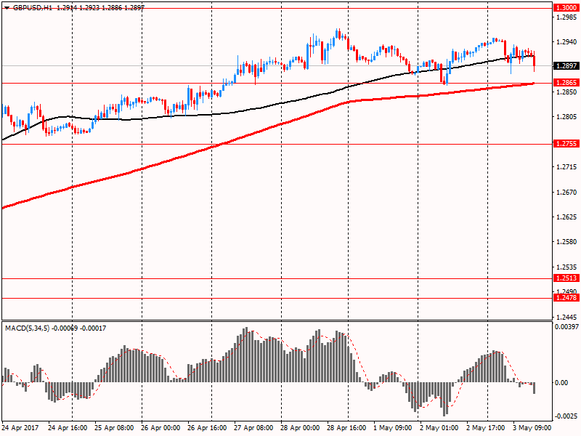The height and width of the screenshot is (436, 581).
Task: Select the MACD scale value 0.00397
Action: pos(566,326)
